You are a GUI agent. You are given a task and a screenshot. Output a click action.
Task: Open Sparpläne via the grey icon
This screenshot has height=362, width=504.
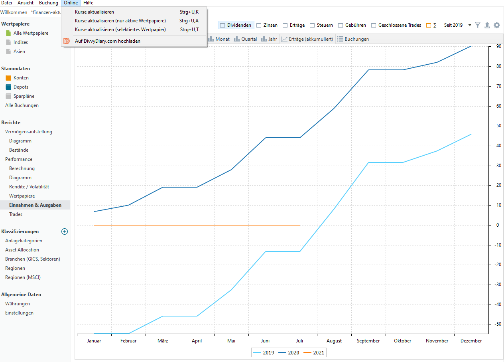tap(8, 96)
